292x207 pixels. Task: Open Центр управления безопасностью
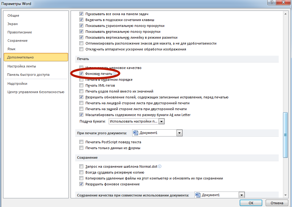pos(36,92)
